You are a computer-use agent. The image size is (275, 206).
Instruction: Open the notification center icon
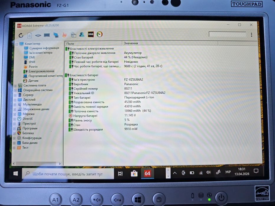256,171
